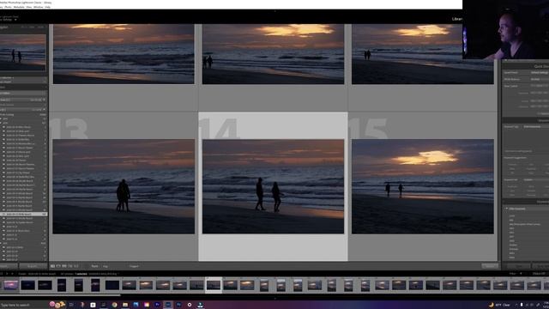The width and height of the screenshot is (549, 309).
Task: Open the White Balance dropdown
Action: tap(540, 79)
